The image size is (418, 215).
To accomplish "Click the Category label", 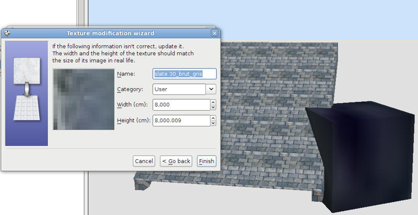I will pyautogui.click(x=130, y=89).
